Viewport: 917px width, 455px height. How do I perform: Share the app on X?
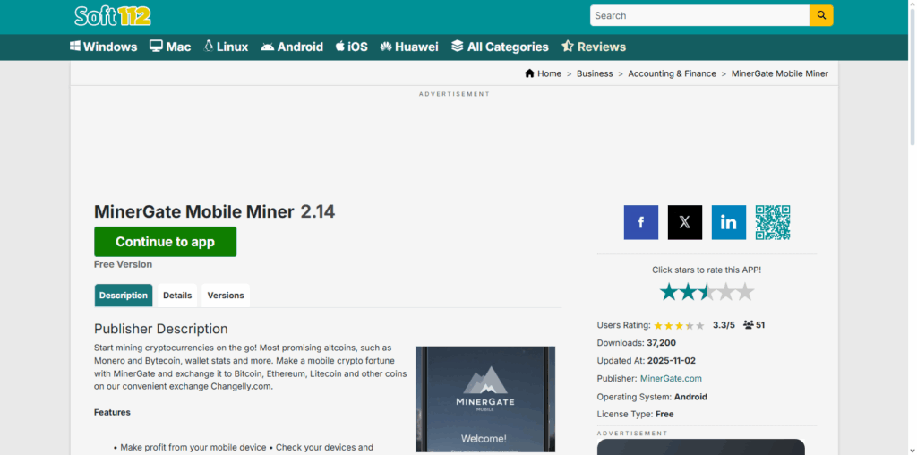[685, 222]
